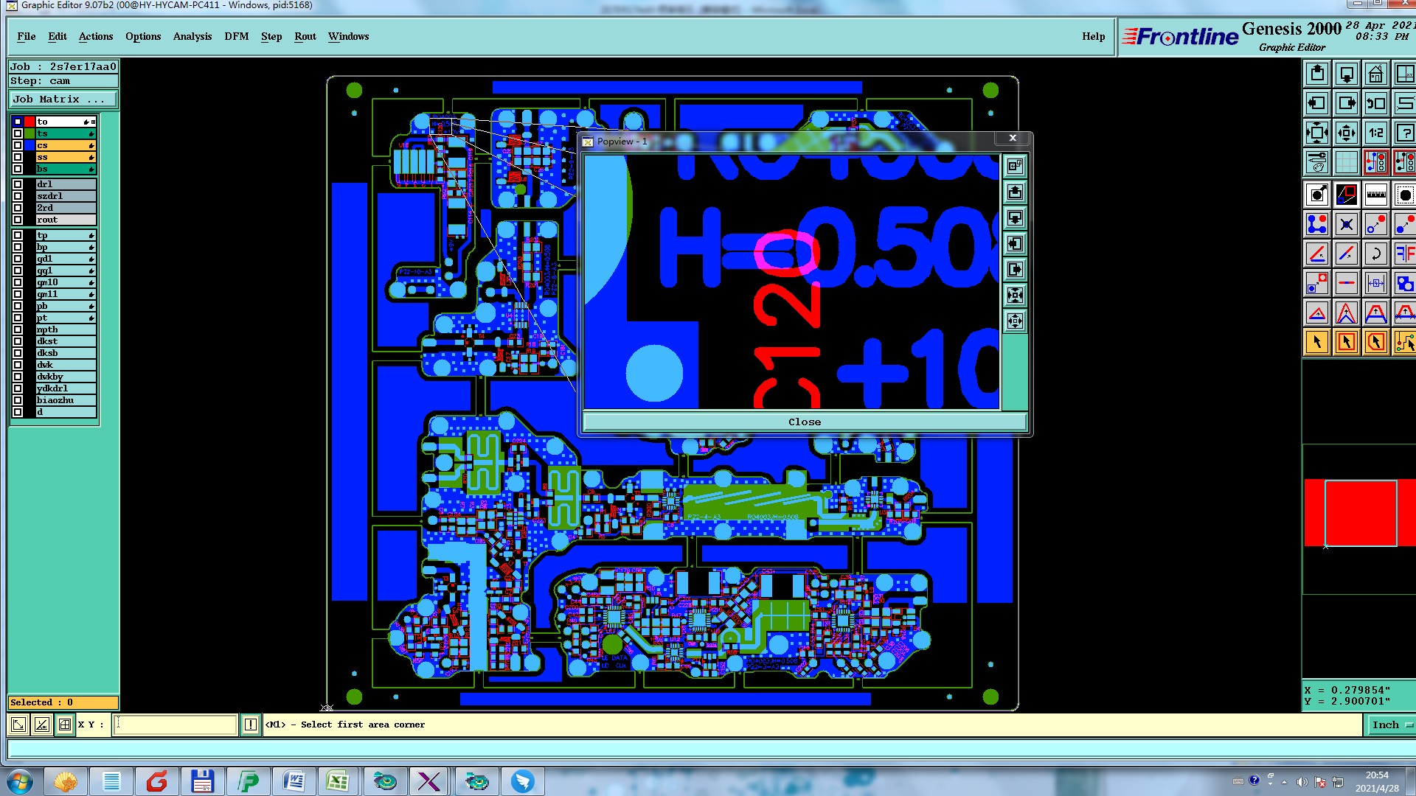Open the Inch units dropdown
Viewport: 1416px width, 796px height.
[1391, 725]
